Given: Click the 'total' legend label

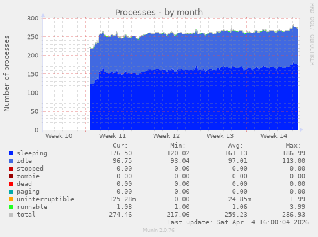Looking at the screenshot, I should [26, 215].
